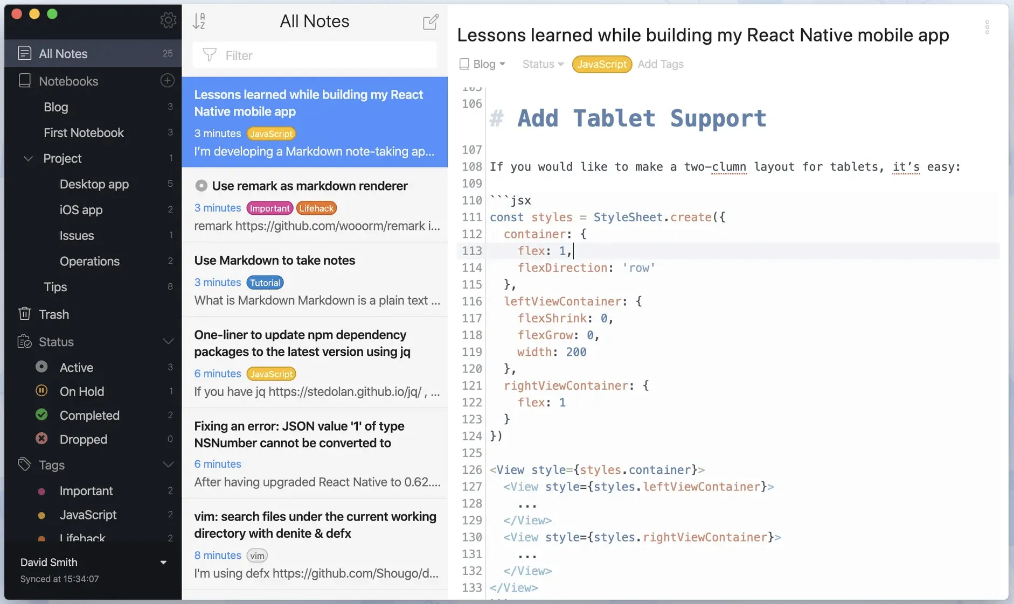Screen dimensions: 1014x604
Task: Open preferences with the gear icon
Action: pyautogui.click(x=168, y=20)
